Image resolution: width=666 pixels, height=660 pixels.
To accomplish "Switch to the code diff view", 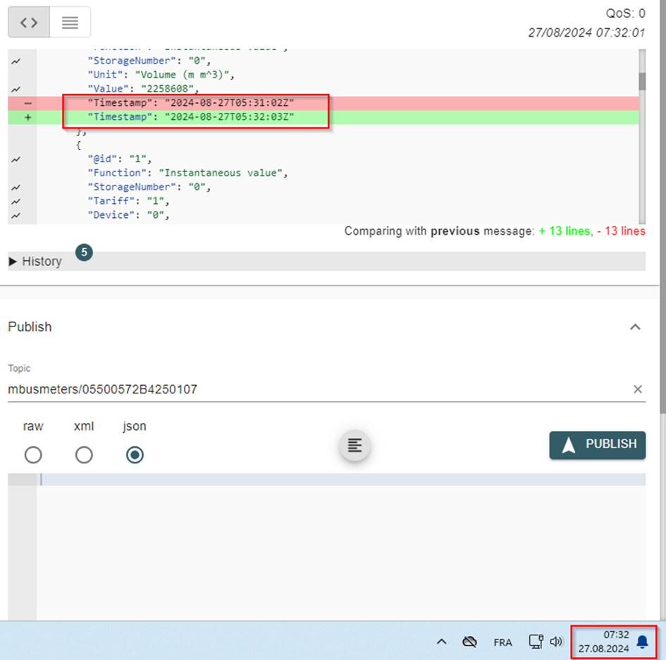I will (x=28, y=23).
